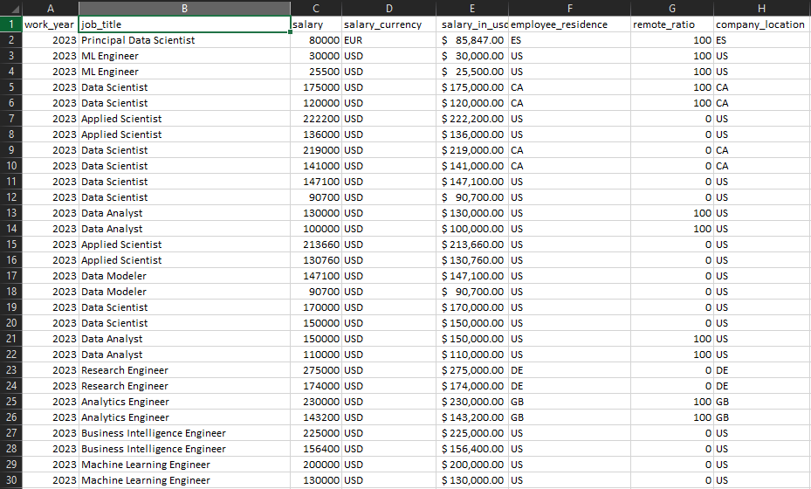Select row 10 header

[x=10, y=166]
